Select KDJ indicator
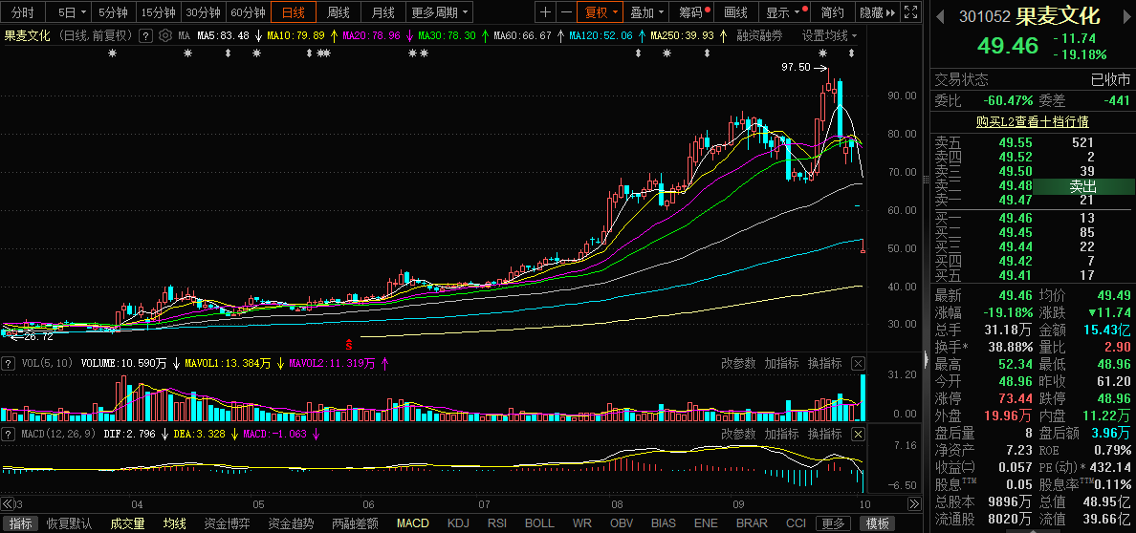1136x533 pixels. point(458,523)
